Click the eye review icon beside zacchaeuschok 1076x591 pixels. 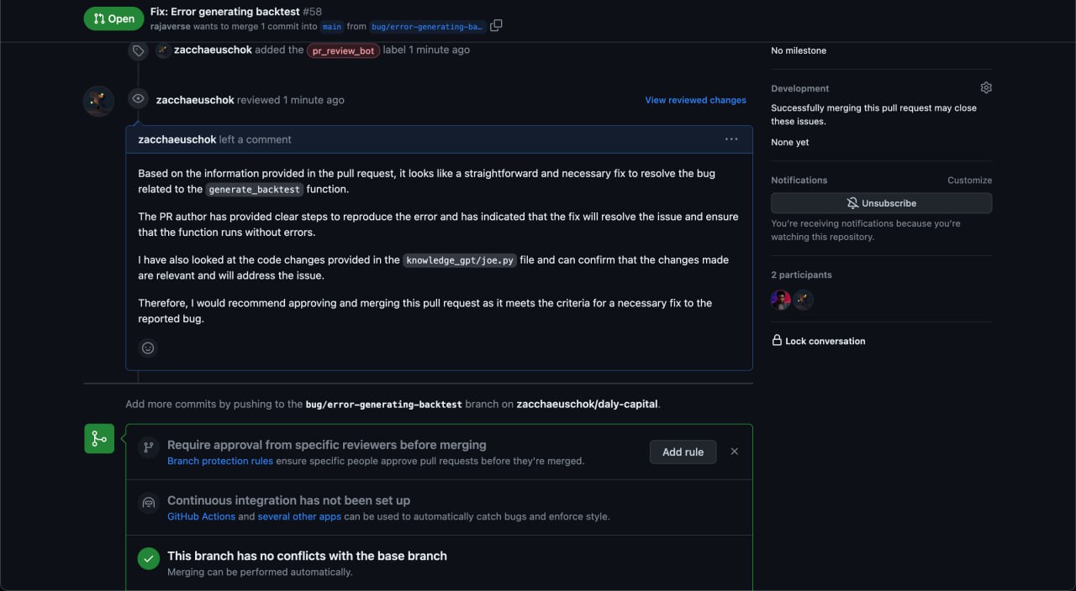pos(139,99)
